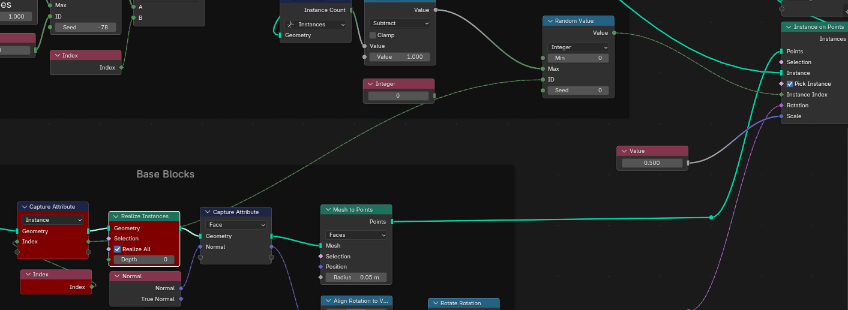Click the Integer node 0 value field
The width and height of the screenshot is (848, 310).
pos(398,96)
